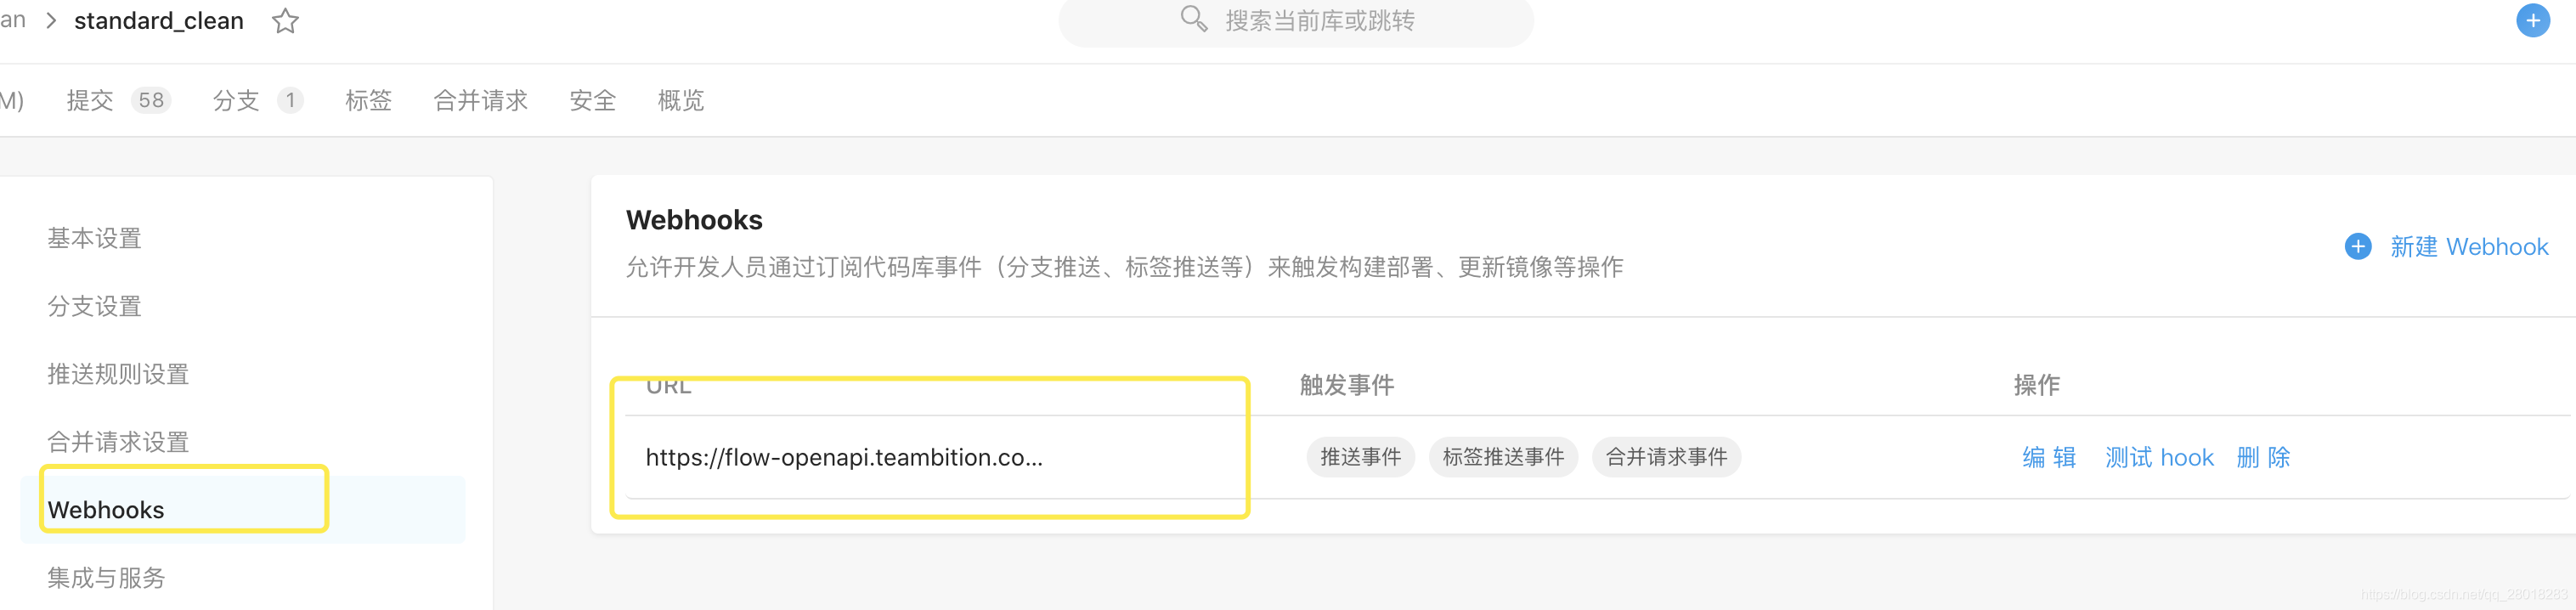The width and height of the screenshot is (2576, 610).
Task: Open the 标签 tab
Action: [368, 100]
